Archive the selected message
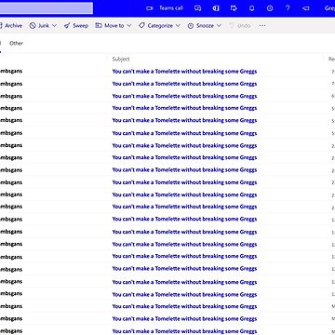 tap(11, 26)
